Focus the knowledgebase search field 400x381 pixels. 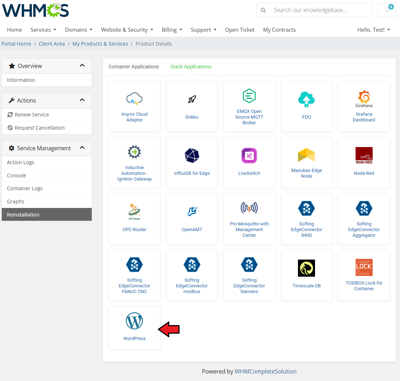(314, 10)
